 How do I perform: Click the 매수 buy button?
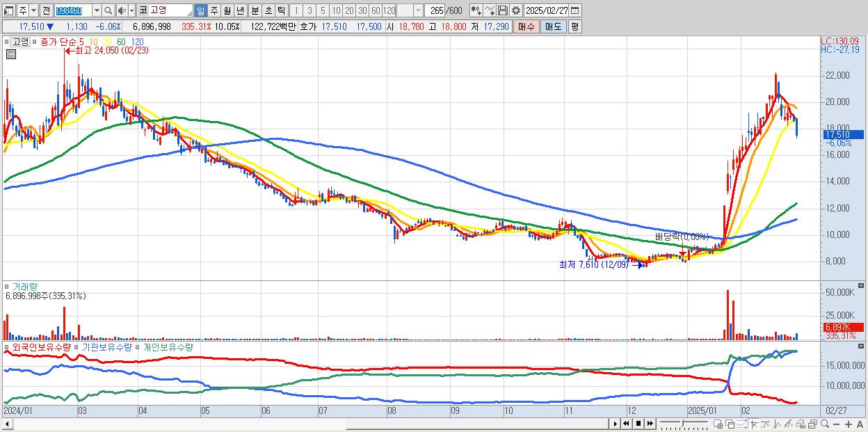click(x=527, y=26)
